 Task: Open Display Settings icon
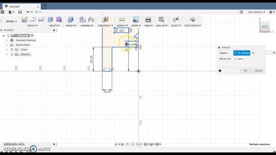pos(145,144)
